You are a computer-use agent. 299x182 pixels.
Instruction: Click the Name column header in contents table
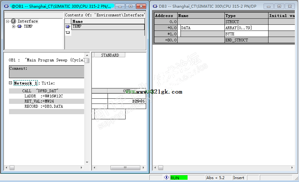(108, 22)
